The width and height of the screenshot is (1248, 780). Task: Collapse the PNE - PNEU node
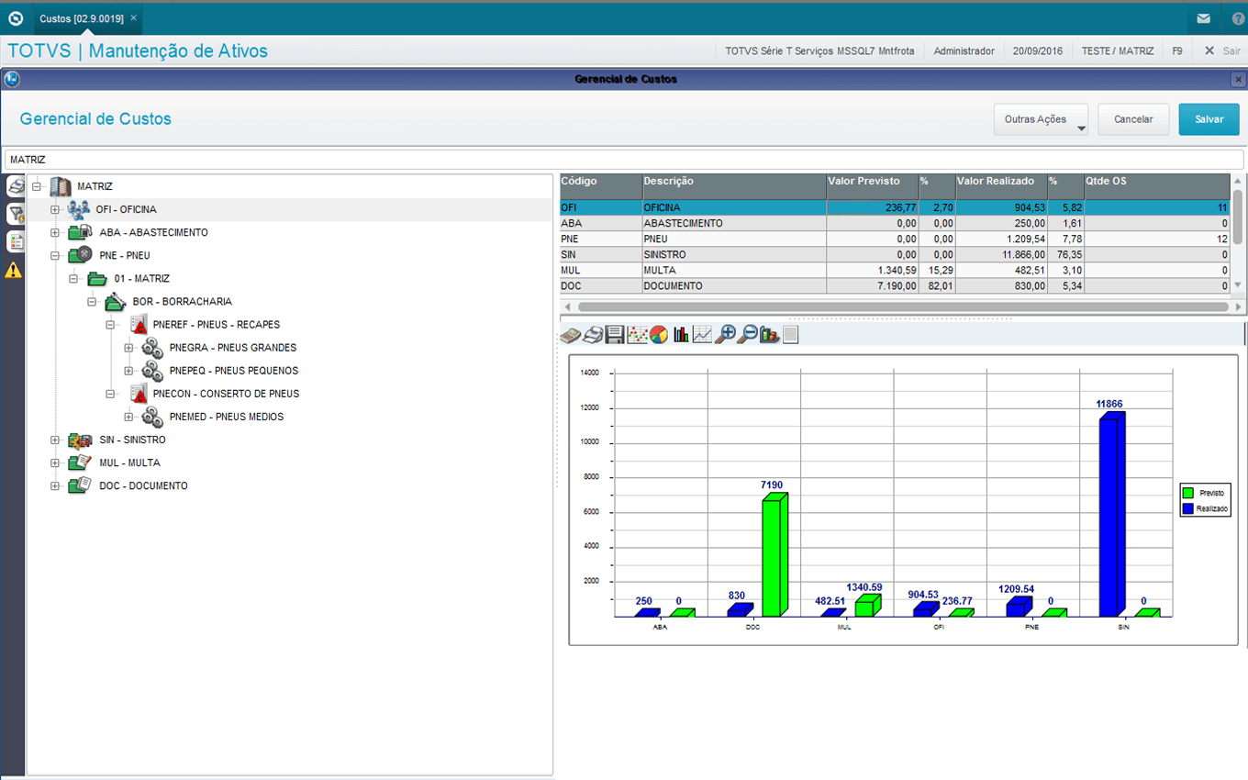click(55, 255)
